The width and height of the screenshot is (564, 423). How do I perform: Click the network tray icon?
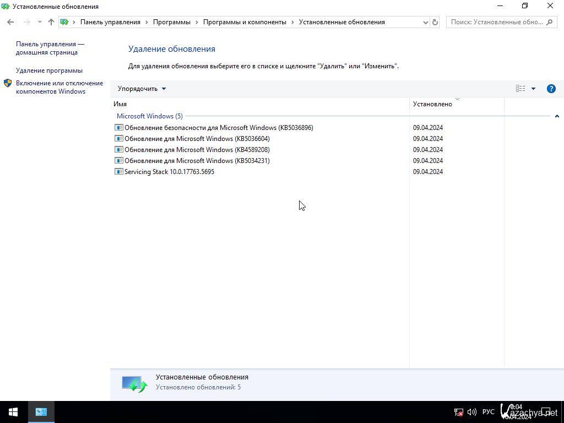click(x=458, y=412)
